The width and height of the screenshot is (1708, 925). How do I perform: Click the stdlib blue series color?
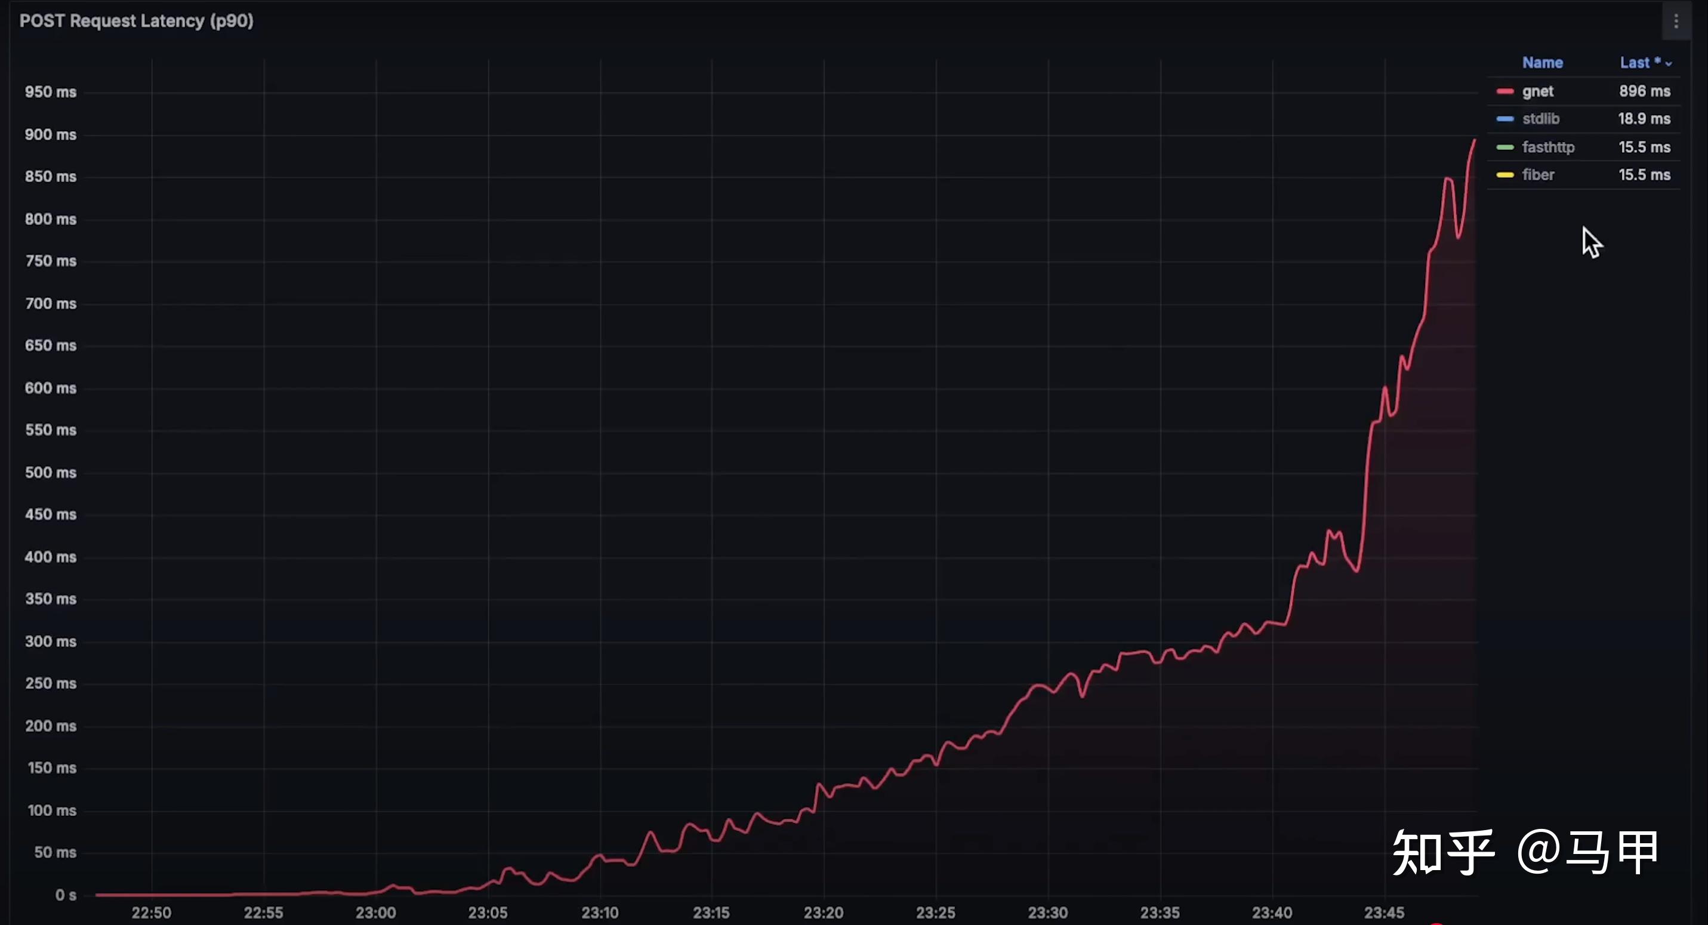click(x=1504, y=119)
